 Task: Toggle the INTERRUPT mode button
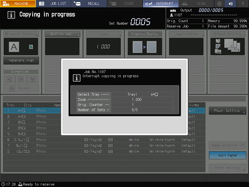click(160, 3)
